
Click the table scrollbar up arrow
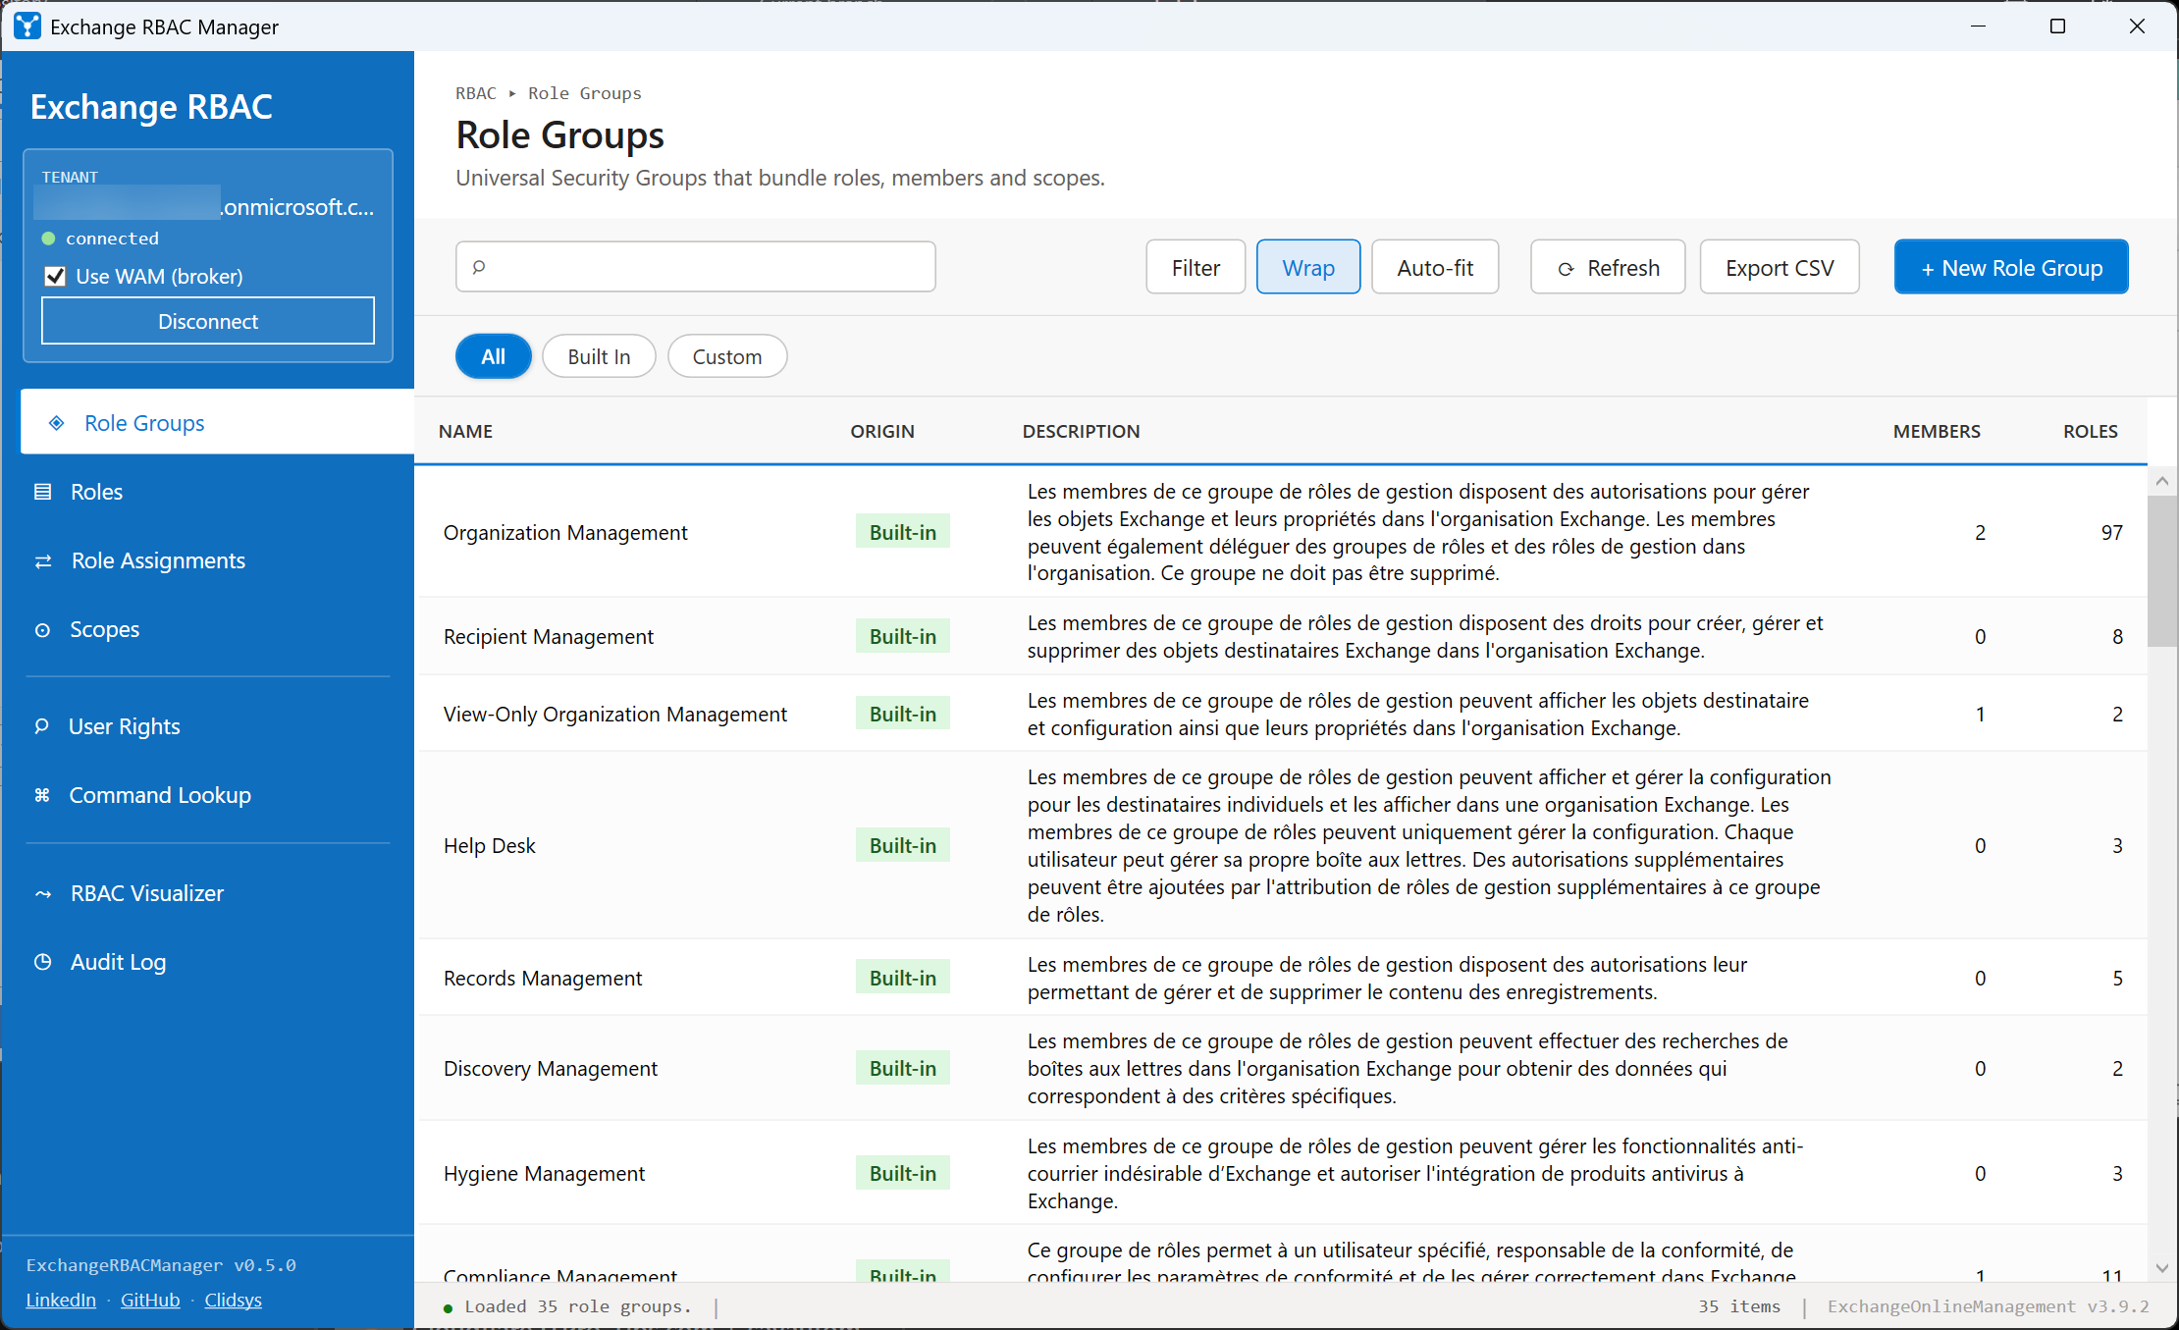coord(2162,481)
